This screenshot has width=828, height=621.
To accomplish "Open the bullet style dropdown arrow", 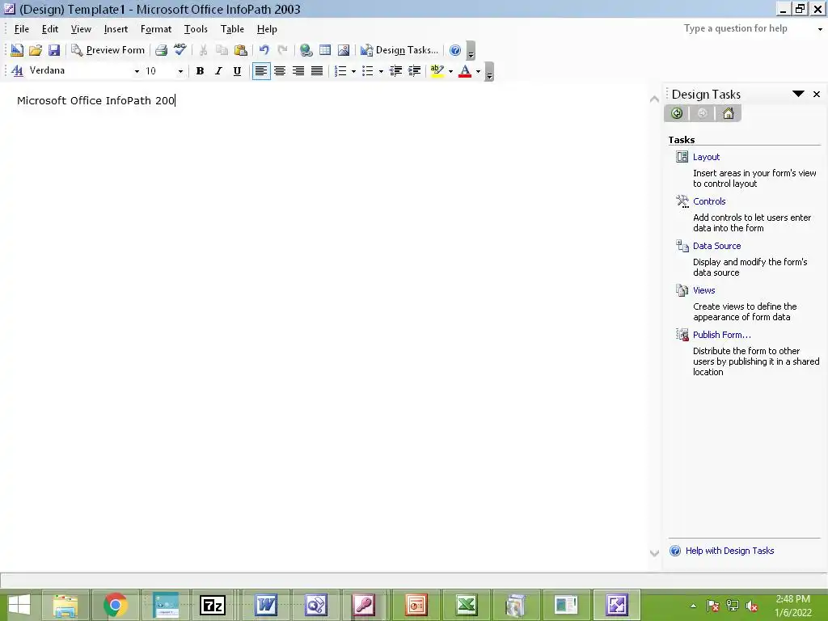I will point(381,71).
